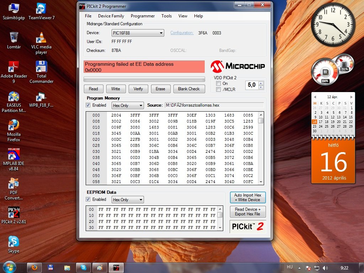Image resolution: width=364 pixels, height=273 pixels.
Task: Click the Microchip logo
Action: click(238, 66)
